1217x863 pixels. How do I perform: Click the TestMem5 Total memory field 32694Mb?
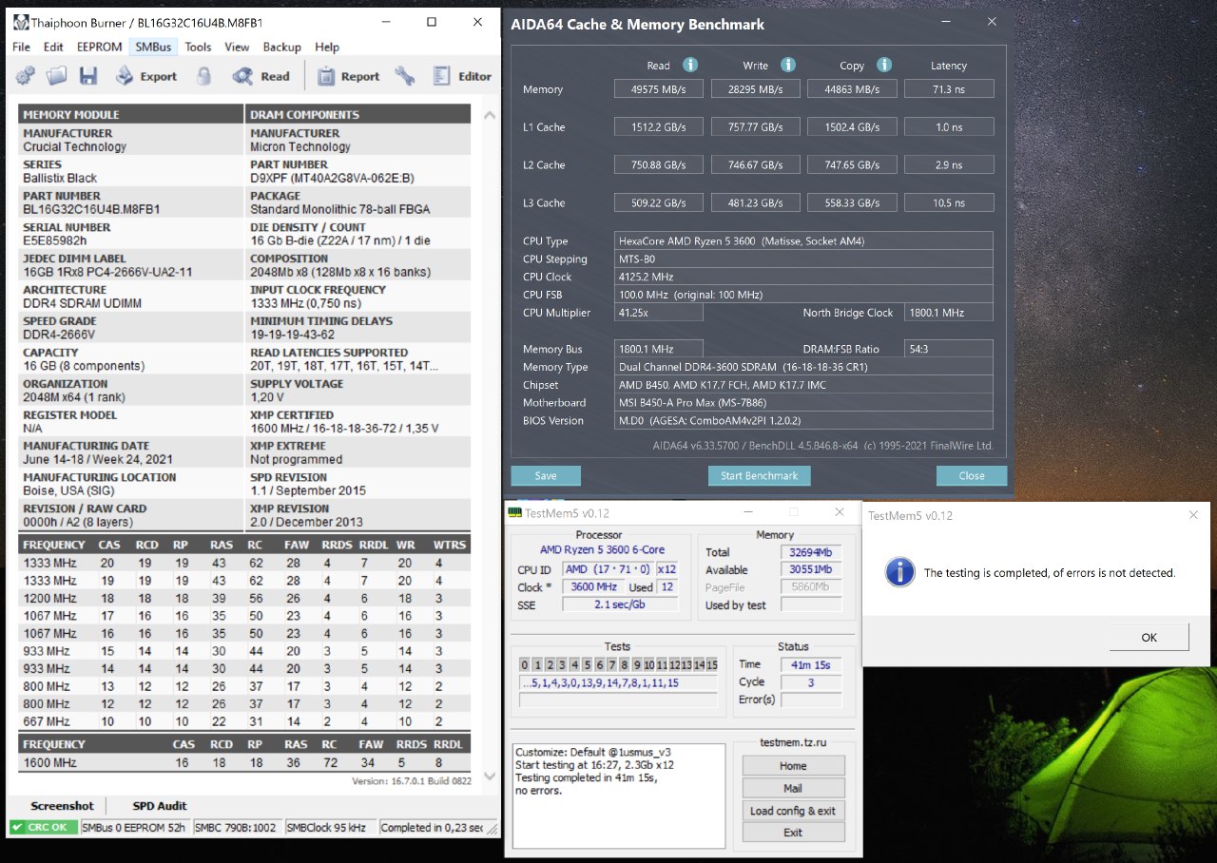811,552
